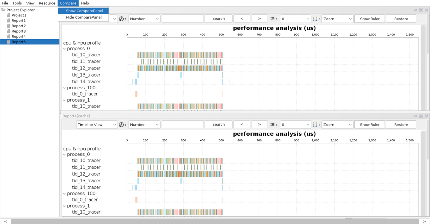Collapse process_100 in the upper timeline

coord(64,88)
